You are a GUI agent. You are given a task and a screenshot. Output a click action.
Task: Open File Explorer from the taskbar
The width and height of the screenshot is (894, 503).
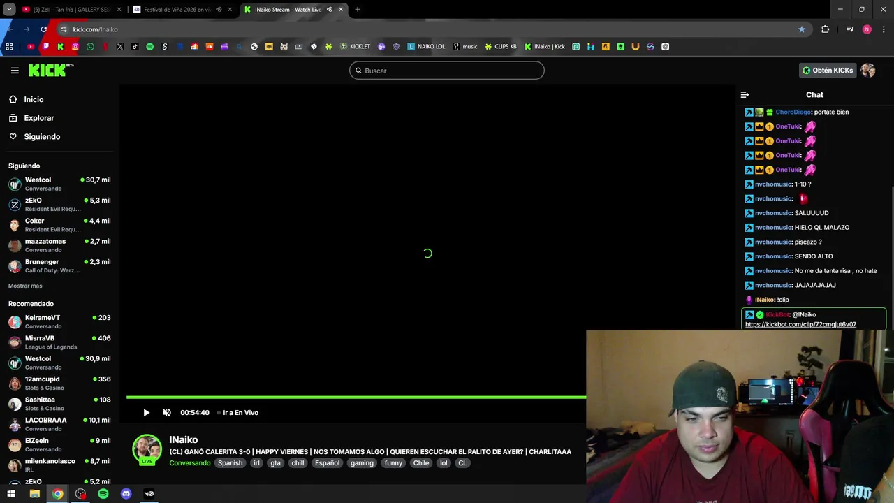(34, 494)
